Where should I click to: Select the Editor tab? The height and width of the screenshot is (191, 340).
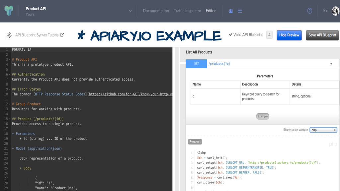point(211,11)
